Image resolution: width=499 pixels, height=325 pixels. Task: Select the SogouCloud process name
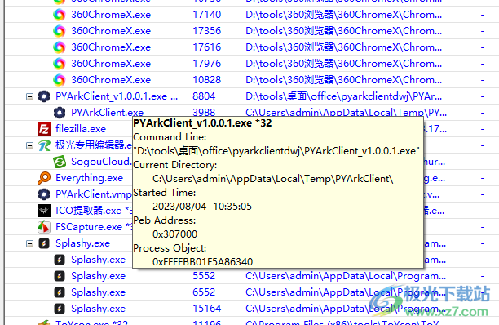(x=101, y=162)
